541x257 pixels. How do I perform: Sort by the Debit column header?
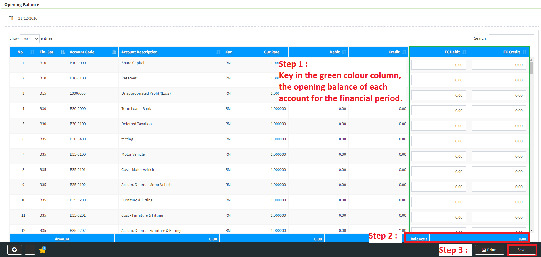[318, 52]
